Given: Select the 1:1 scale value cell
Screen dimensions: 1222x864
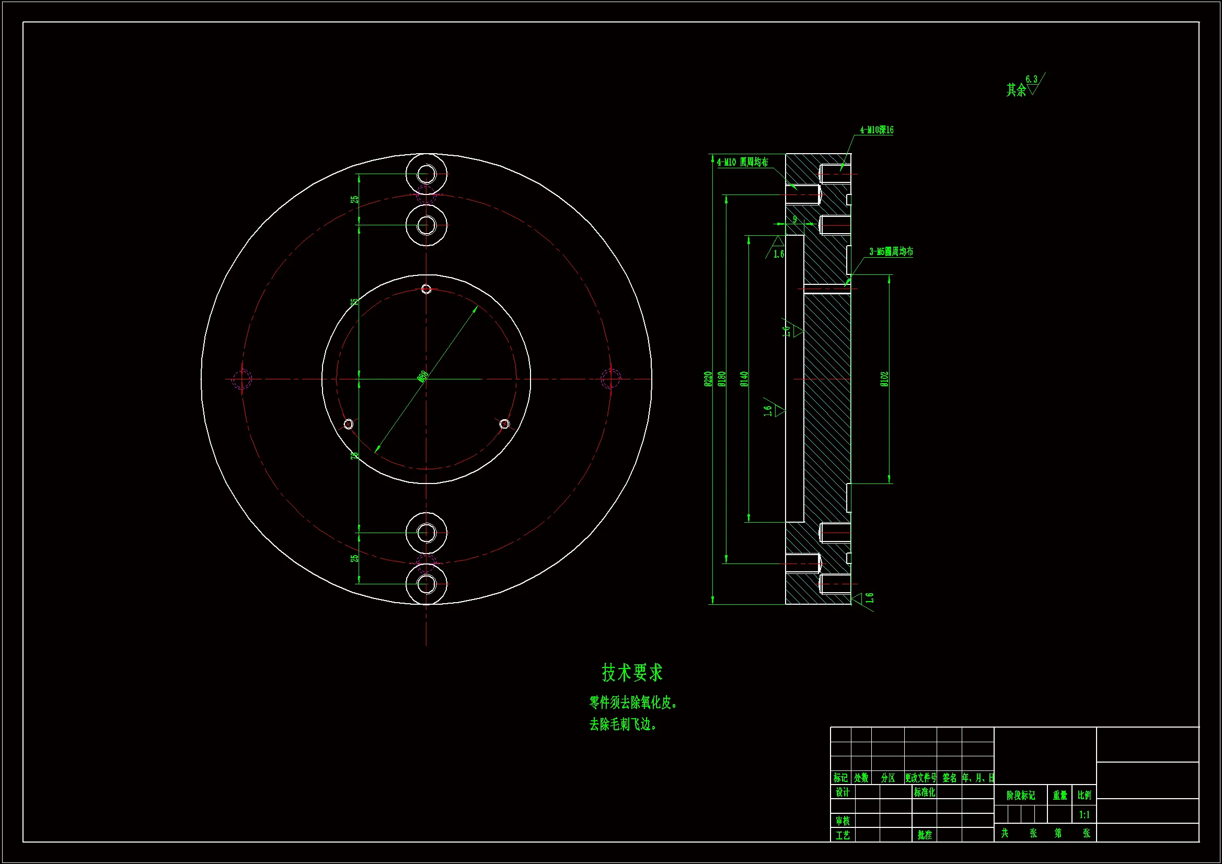Looking at the screenshot, I should [x=1084, y=814].
